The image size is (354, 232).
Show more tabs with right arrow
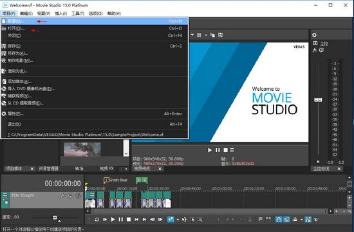point(126,169)
